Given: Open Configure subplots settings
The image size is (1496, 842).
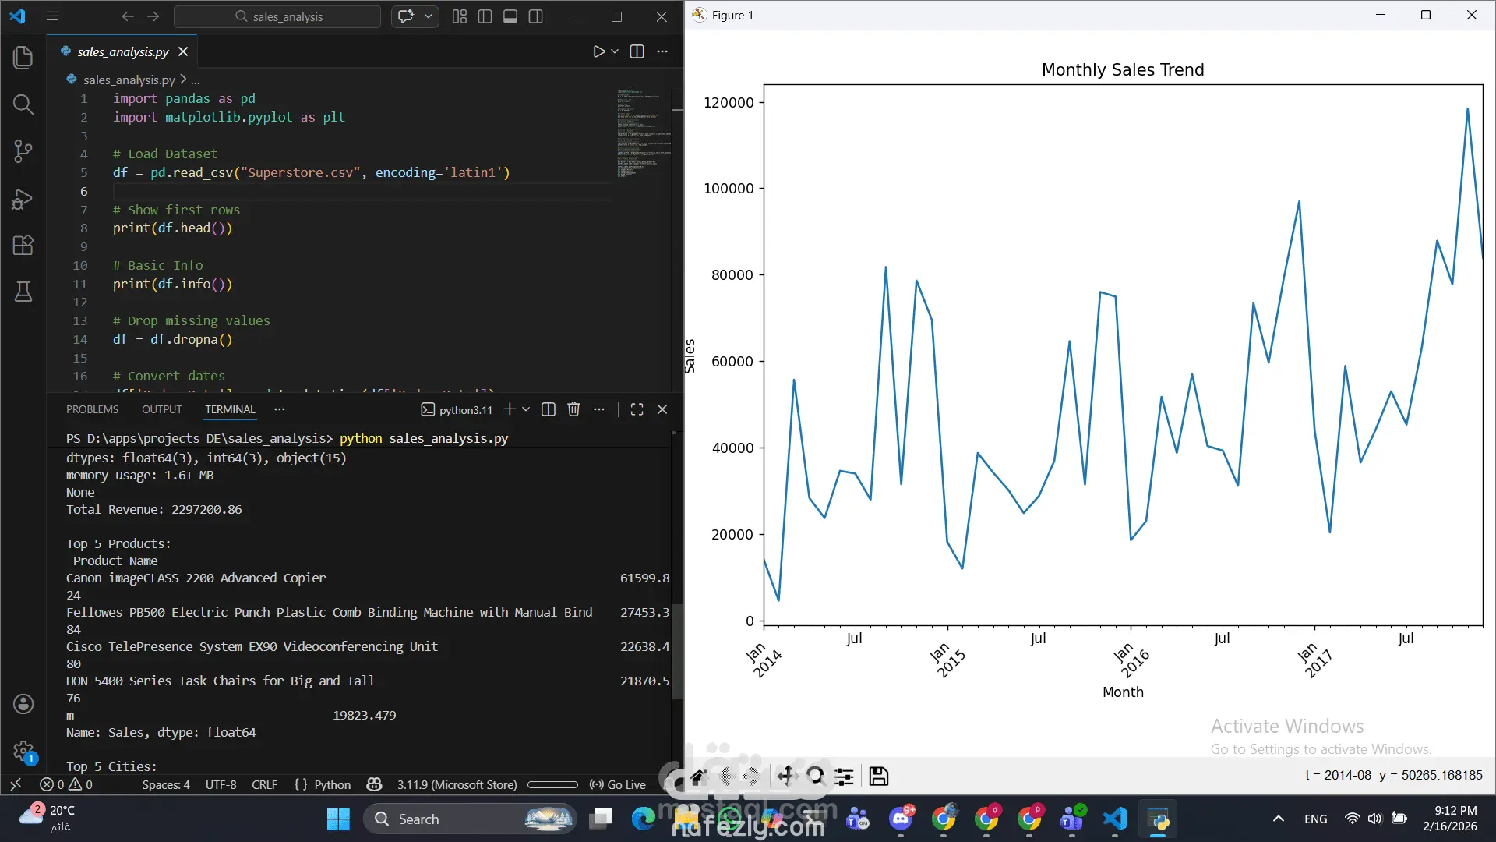Looking at the screenshot, I should pyautogui.click(x=844, y=776).
